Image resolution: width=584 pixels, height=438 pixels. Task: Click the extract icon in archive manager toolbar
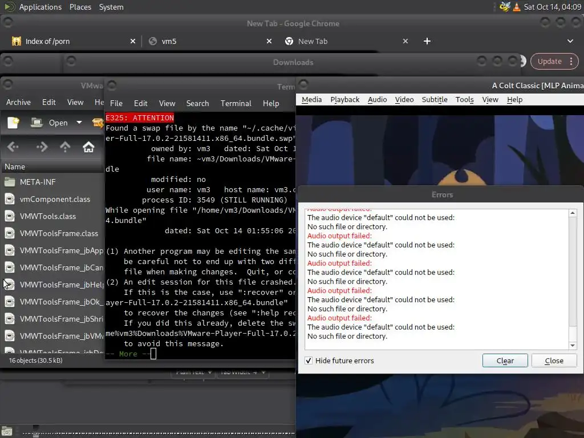pyautogui.click(x=98, y=123)
